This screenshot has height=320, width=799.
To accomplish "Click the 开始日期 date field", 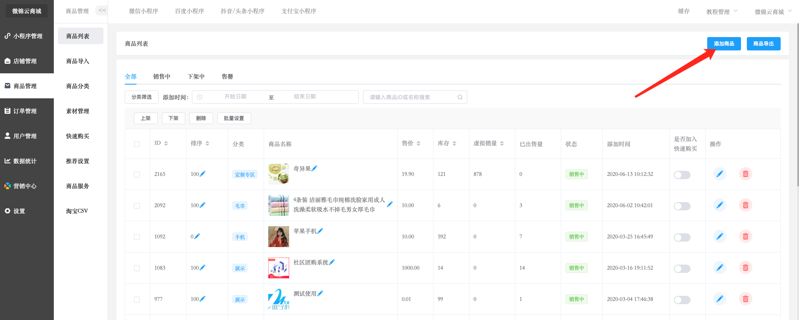I will pyautogui.click(x=235, y=97).
